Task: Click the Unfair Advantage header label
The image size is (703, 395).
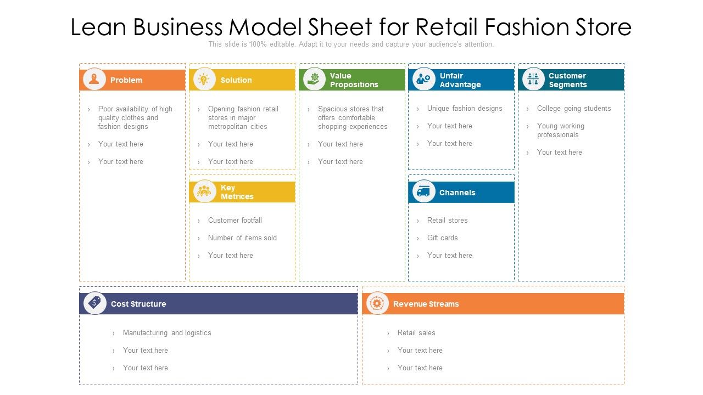Action: tap(460, 80)
